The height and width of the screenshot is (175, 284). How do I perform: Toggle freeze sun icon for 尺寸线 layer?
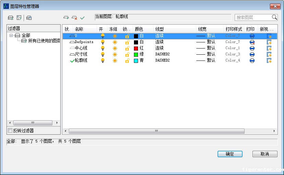(115, 54)
